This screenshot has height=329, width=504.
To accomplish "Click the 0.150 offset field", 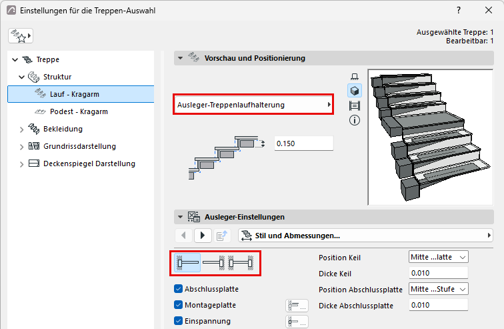I will point(304,143).
